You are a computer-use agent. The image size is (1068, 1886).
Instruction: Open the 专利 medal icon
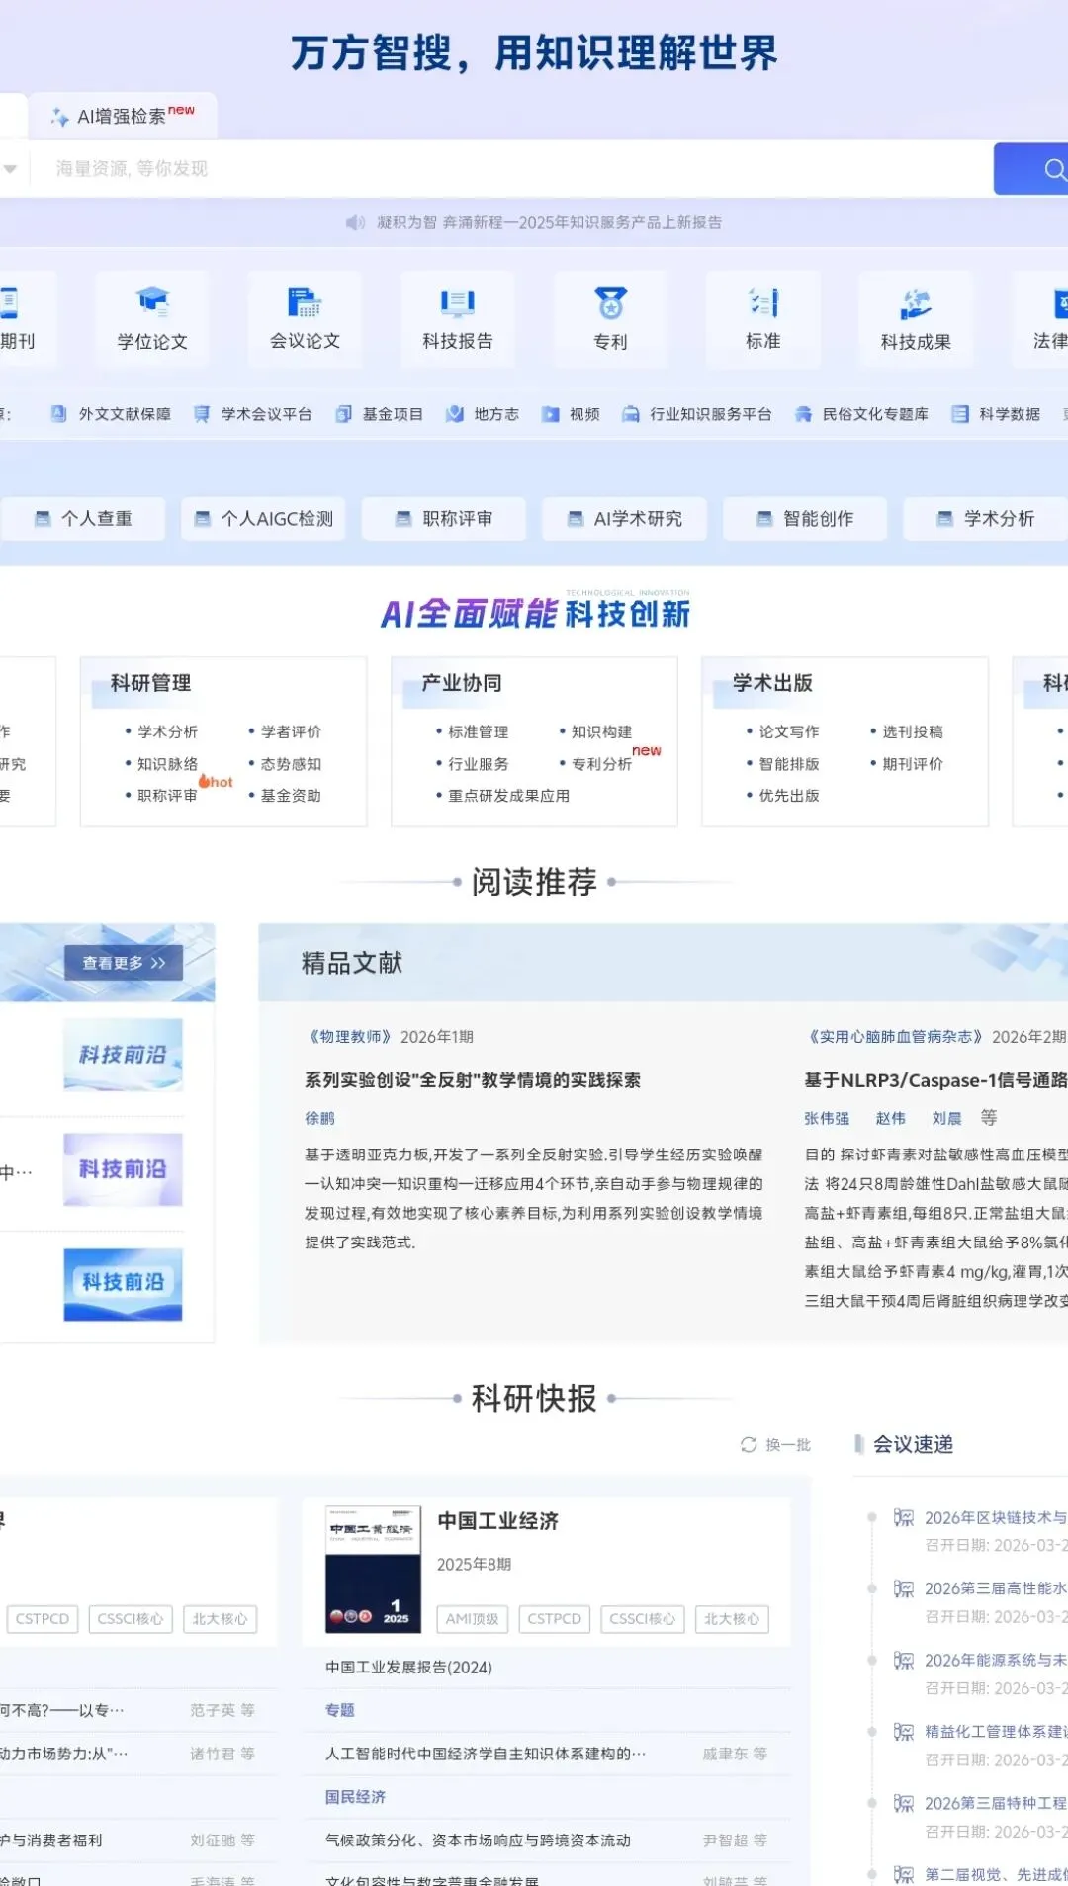611,302
